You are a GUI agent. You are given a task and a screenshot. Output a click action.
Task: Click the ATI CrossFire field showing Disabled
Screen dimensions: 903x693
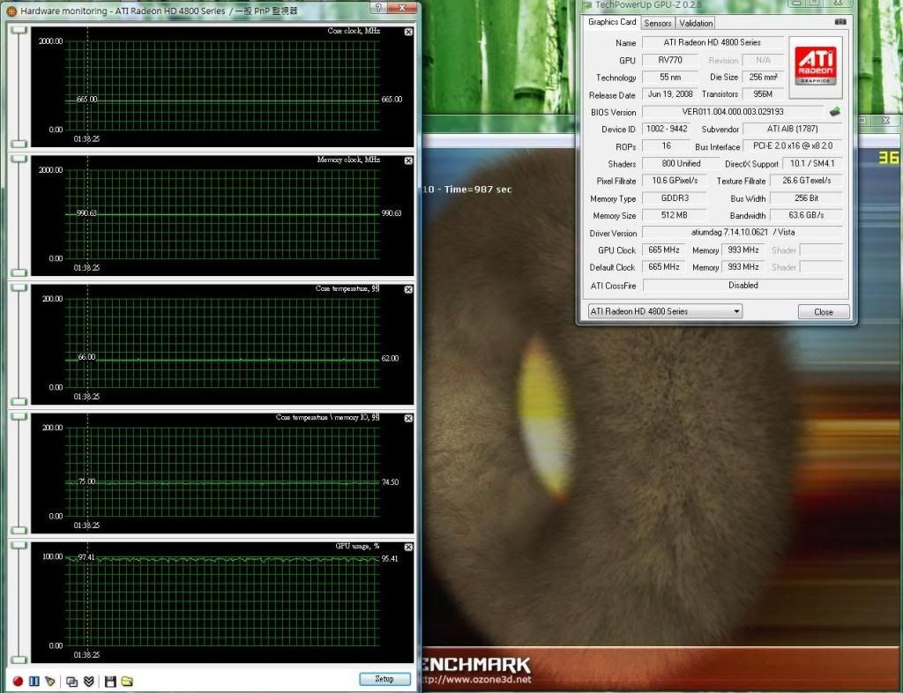(x=743, y=286)
